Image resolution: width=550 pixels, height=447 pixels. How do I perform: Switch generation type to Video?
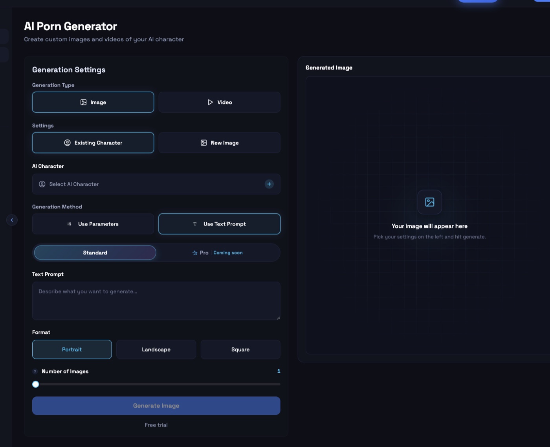219,102
